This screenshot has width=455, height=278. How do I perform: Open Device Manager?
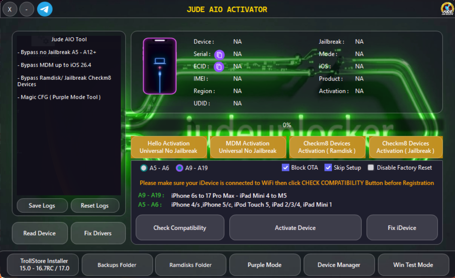click(x=339, y=265)
